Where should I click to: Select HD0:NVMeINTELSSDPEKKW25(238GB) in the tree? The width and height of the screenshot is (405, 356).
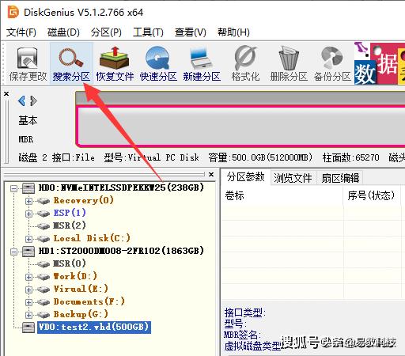coord(121,187)
